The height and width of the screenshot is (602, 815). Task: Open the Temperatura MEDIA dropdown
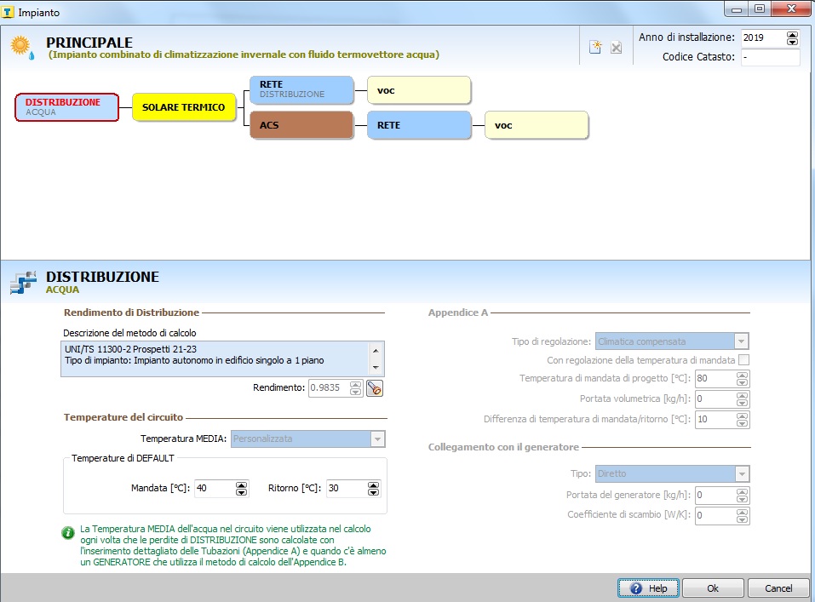coord(378,439)
